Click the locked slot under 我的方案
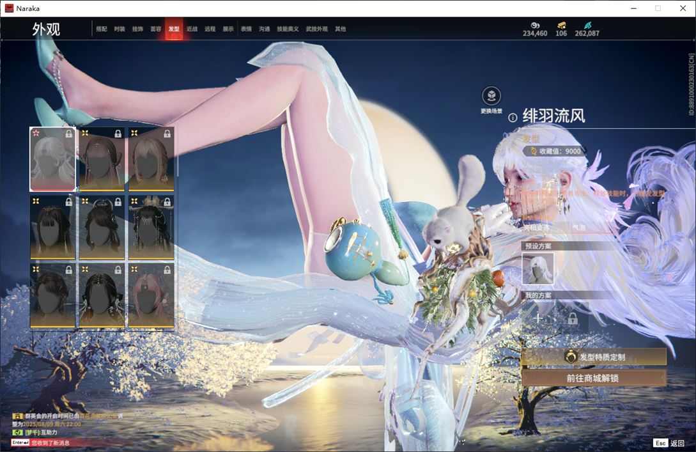696x452 pixels. pos(573,318)
